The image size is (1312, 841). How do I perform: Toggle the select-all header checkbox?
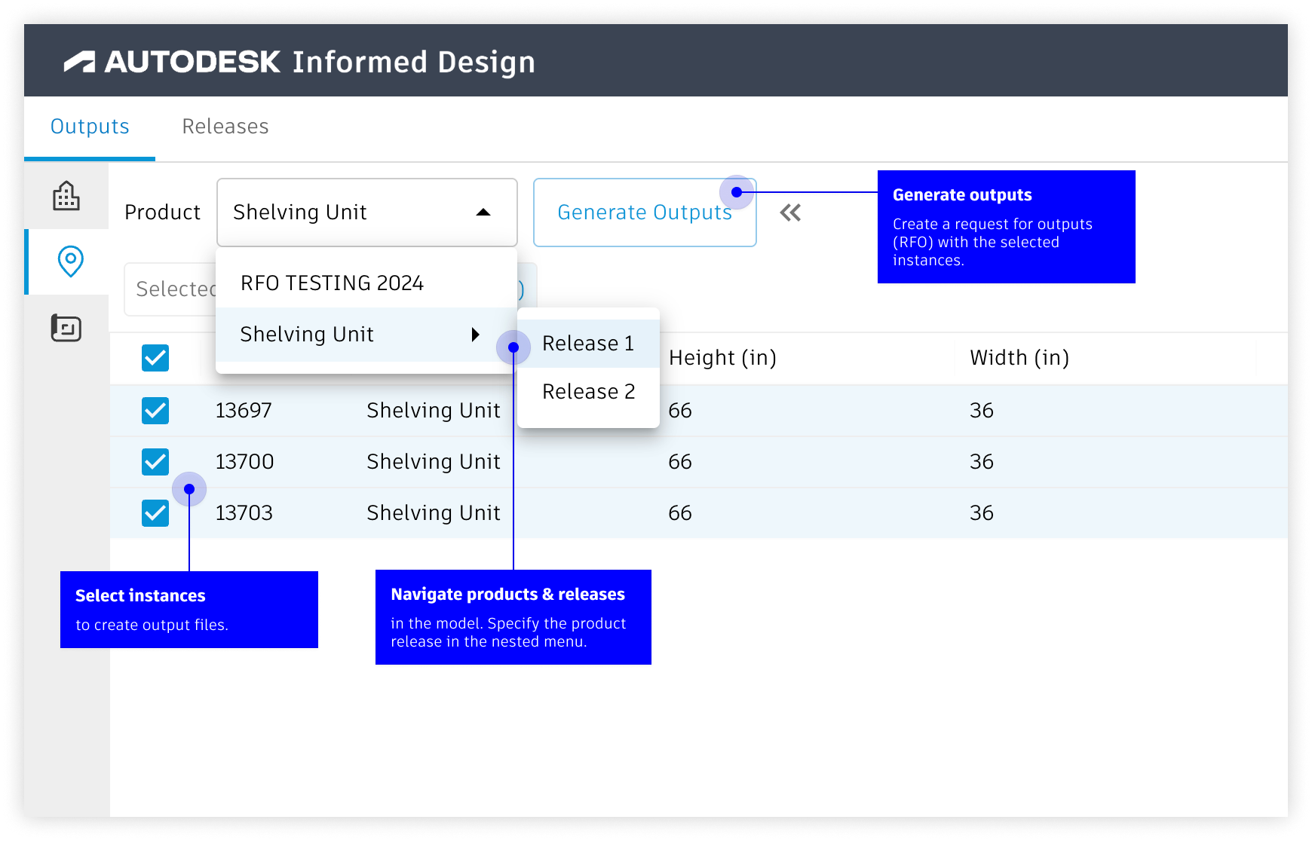(x=155, y=357)
